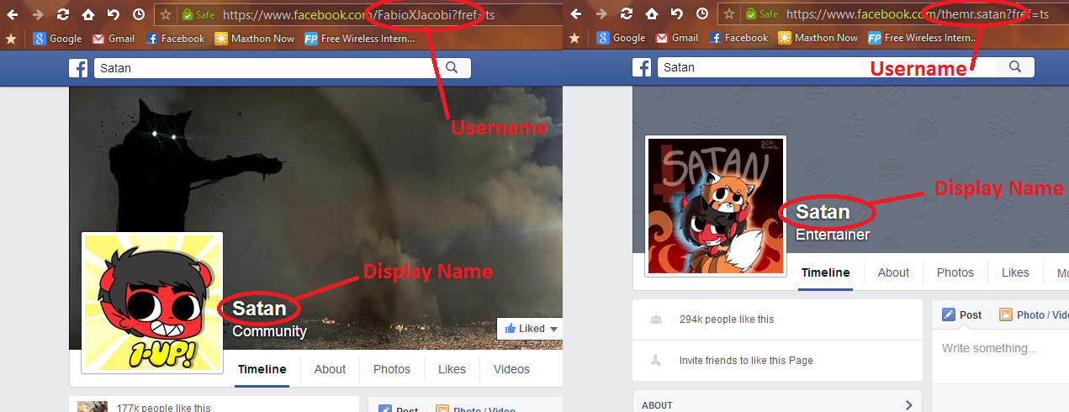
Task: Open the Photos tab on the Entertainer page
Action: click(955, 272)
